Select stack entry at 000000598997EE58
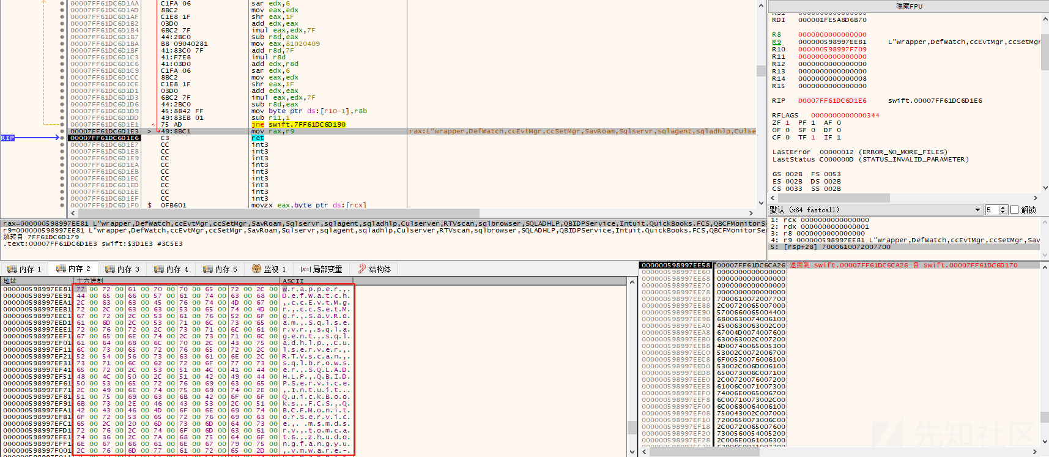The image size is (1049, 457). 676,265
